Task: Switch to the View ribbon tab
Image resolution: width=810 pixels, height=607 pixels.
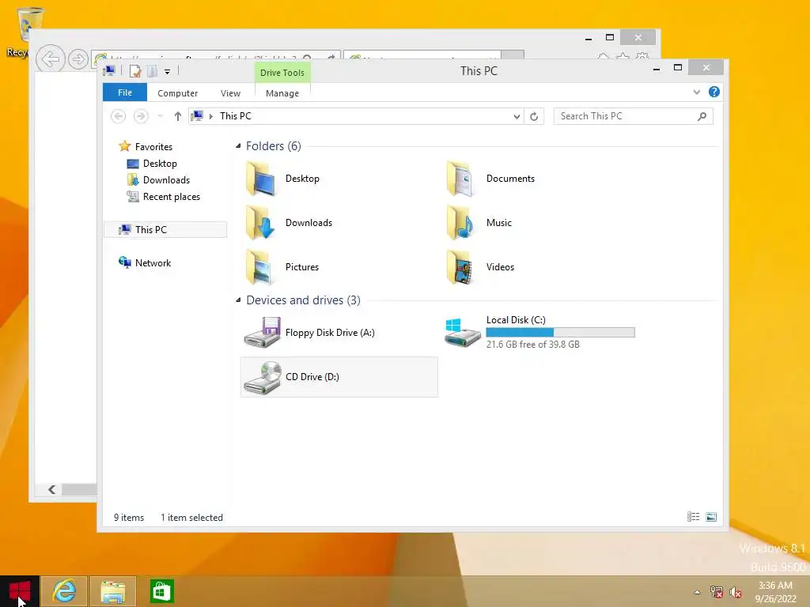Action: (230, 93)
